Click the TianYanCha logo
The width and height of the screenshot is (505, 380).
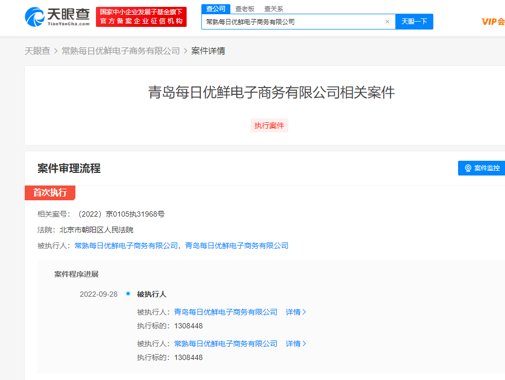point(57,16)
